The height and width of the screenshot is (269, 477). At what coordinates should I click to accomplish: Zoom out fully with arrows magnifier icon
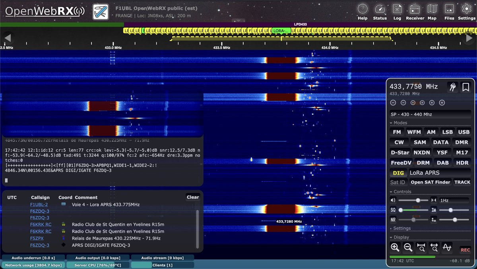pyautogui.click(x=434, y=248)
